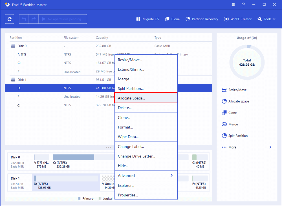Click the D: (NTFS) 428.95 GB block in disk map

click(66, 182)
